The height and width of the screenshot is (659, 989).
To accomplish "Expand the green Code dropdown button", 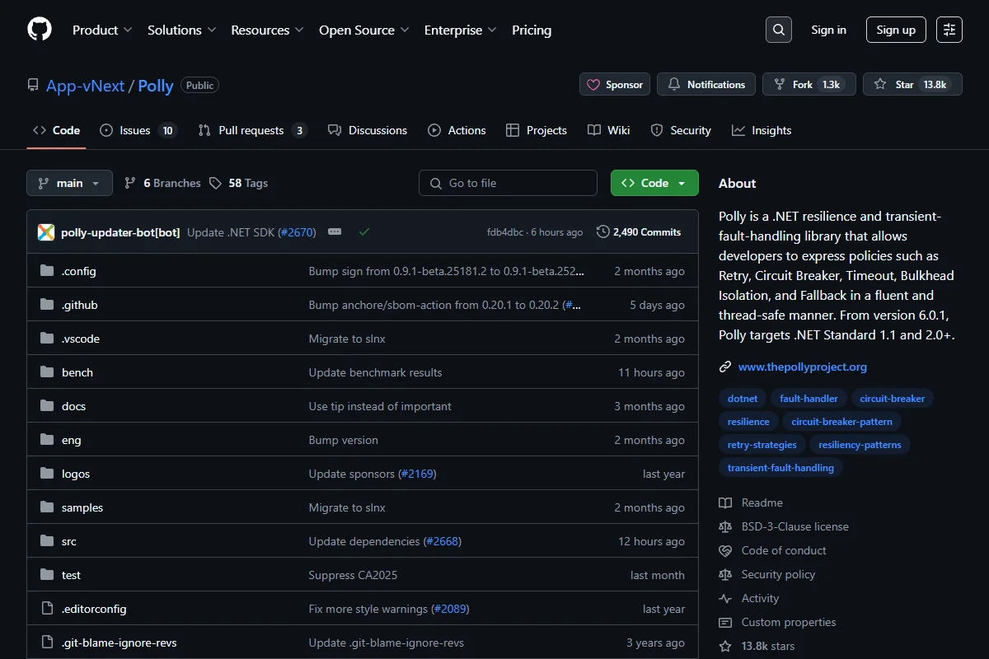I will click(654, 183).
